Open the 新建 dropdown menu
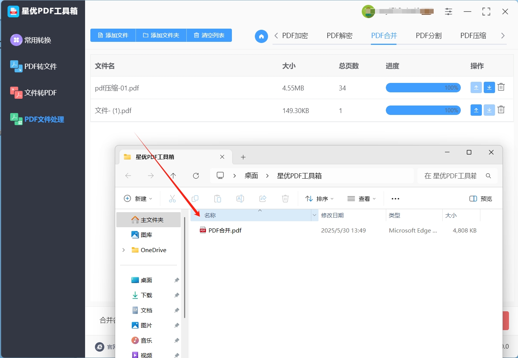Screen dimensions: 518x358 pyautogui.click(x=138, y=199)
